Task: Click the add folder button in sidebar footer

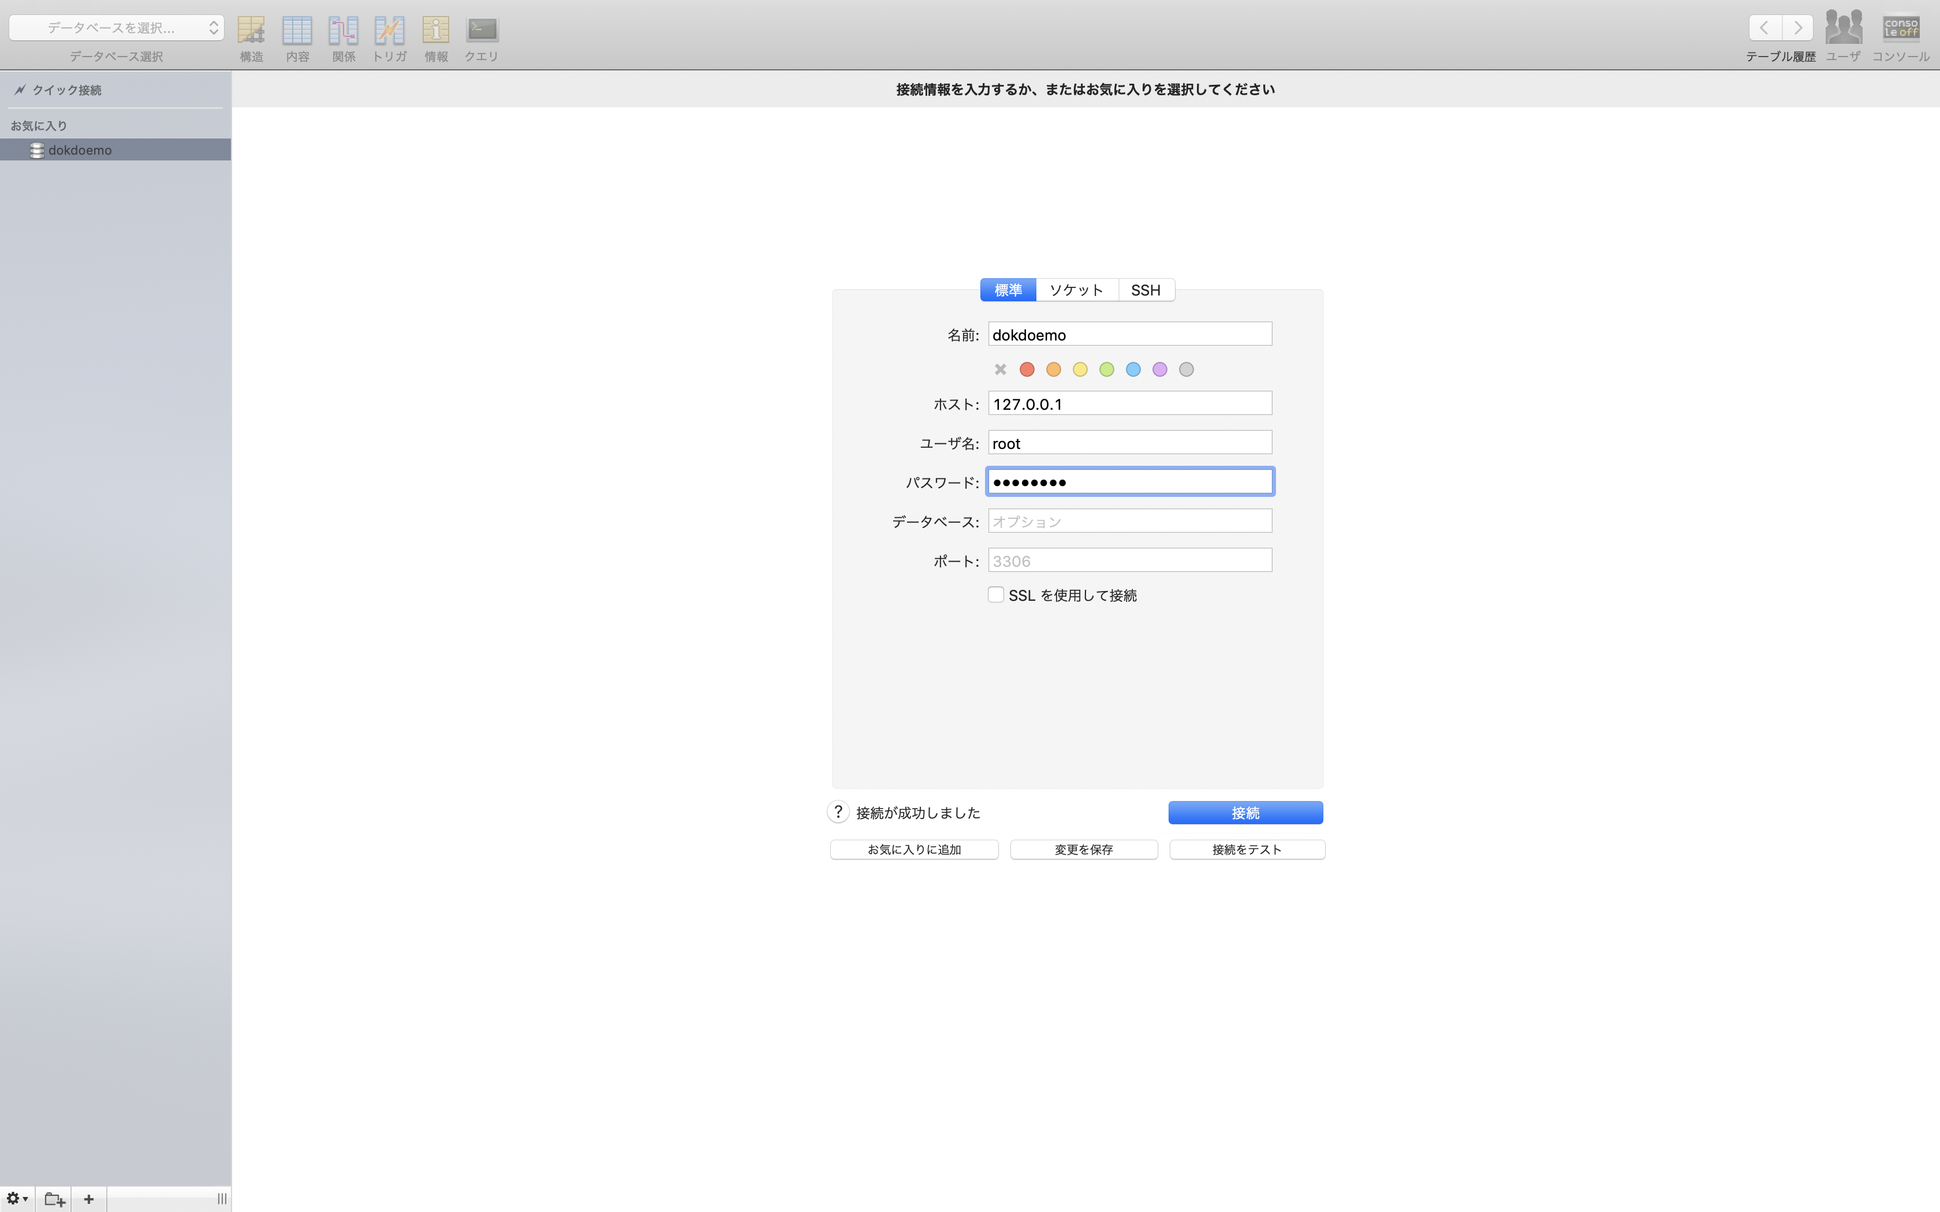Action: 54,1199
